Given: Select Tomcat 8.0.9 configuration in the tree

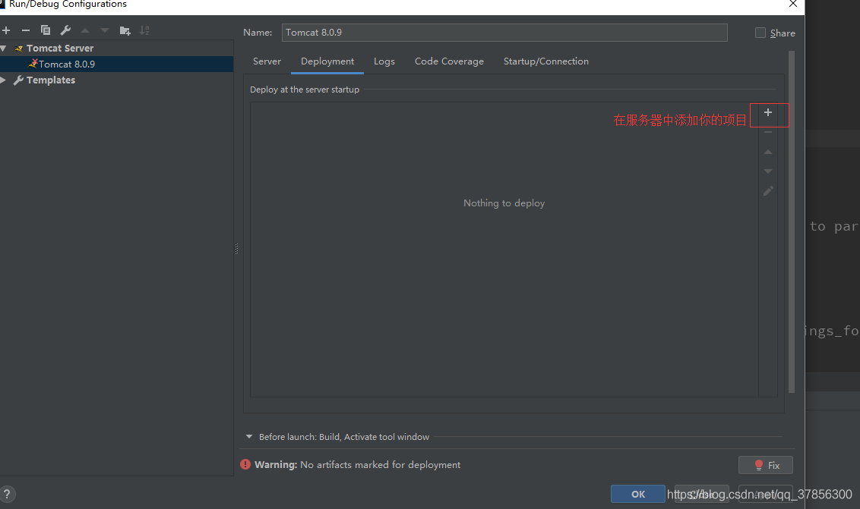Looking at the screenshot, I should tap(67, 64).
